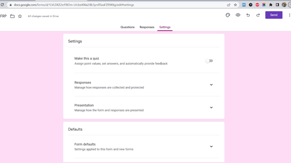The width and height of the screenshot is (291, 163).
Task: Click the browser profile avatar
Action: [x=284, y=5]
